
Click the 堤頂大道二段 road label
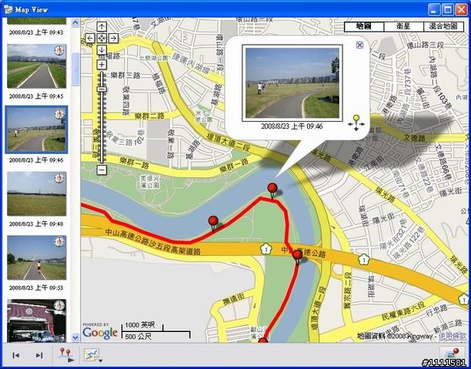click(x=229, y=142)
